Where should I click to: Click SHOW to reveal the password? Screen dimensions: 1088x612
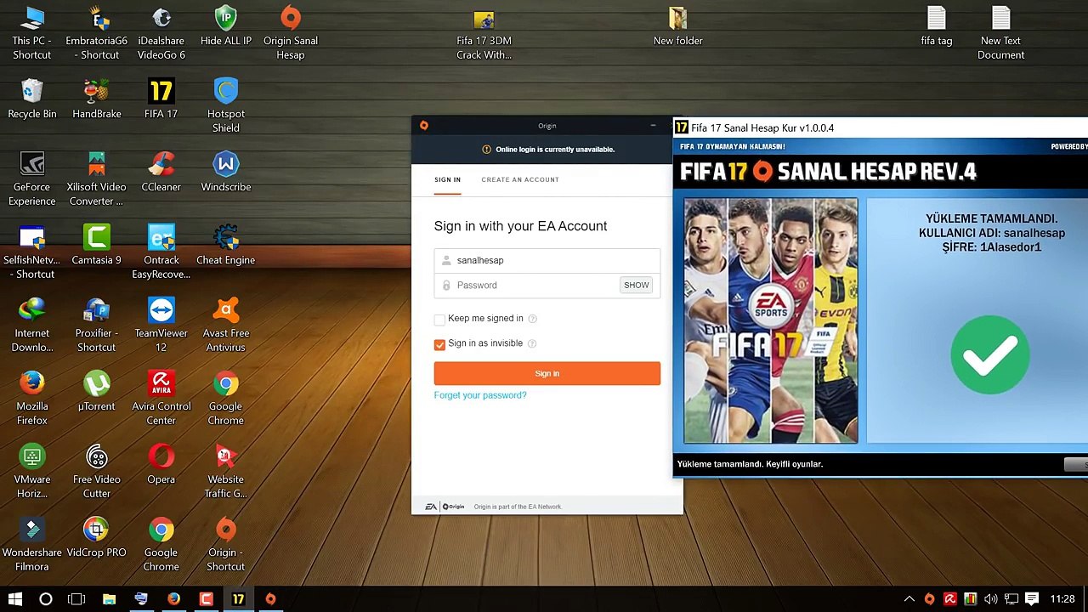[636, 286]
